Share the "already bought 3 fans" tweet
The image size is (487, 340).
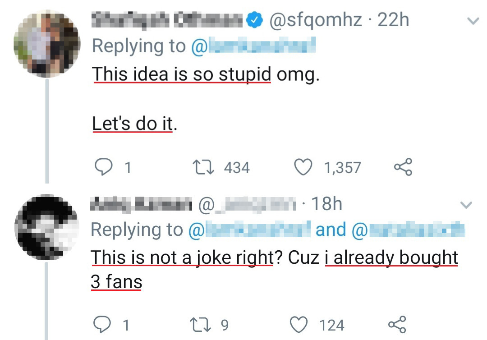[397, 325]
